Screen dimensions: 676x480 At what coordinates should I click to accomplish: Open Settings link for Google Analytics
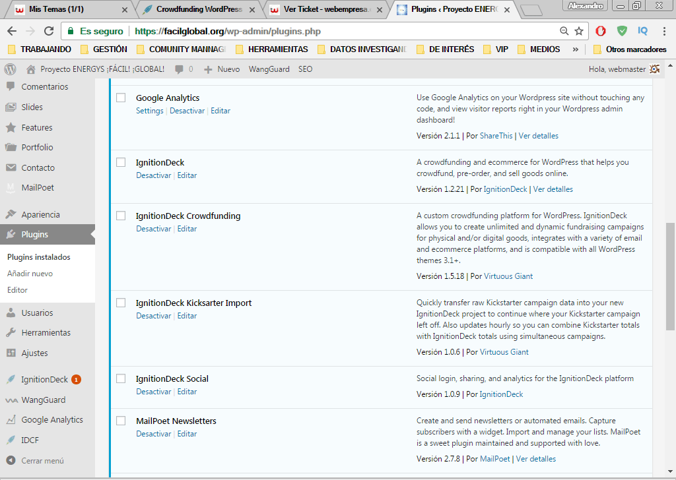(x=150, y=111)
